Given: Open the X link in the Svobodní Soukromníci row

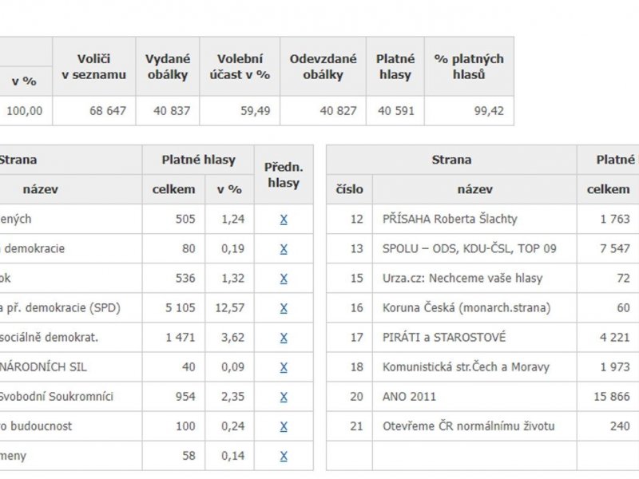Looking at the screenshot, I should (x=284, y=397).
